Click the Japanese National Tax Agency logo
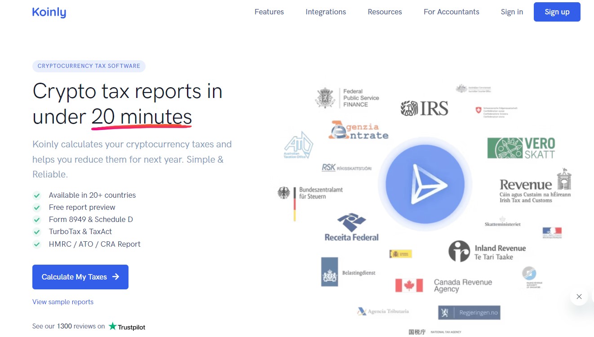Screen dimensions: 594x337 (434, 332)
